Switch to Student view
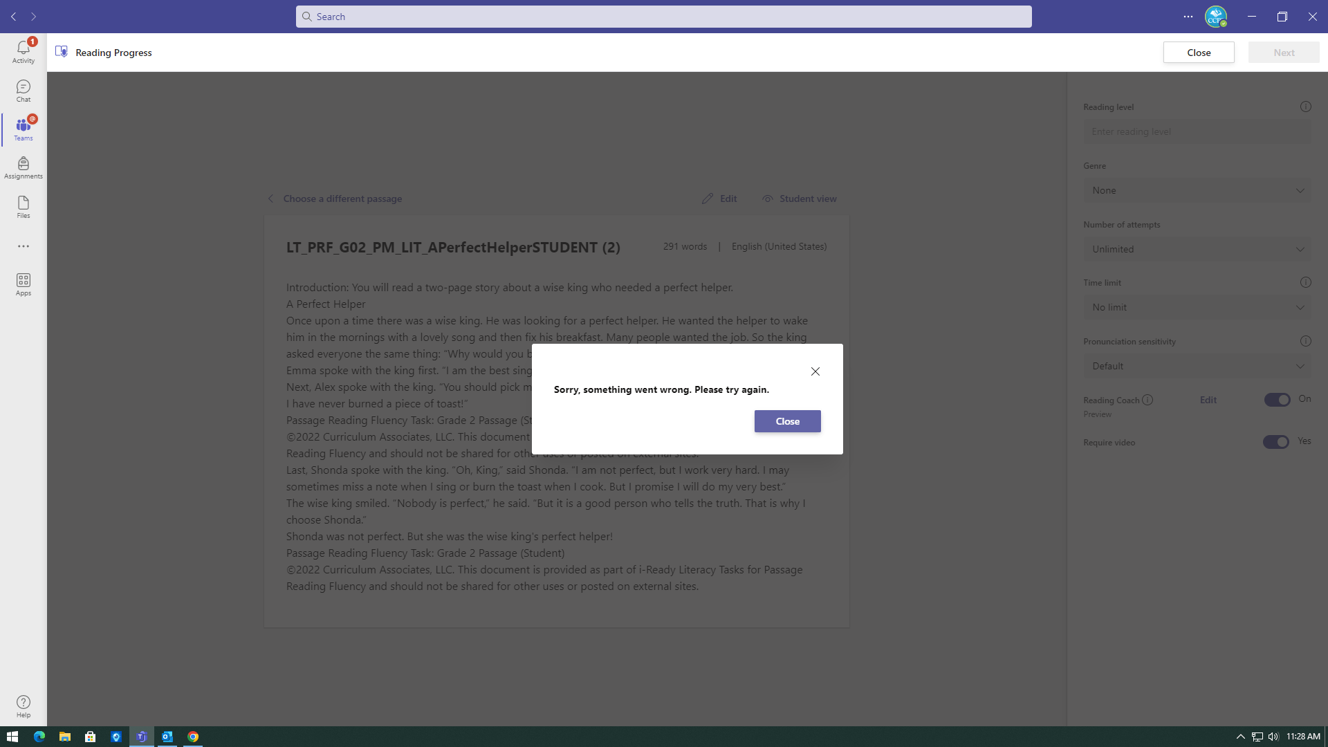Screen dimensions: 1328x747 coord(800,199)
